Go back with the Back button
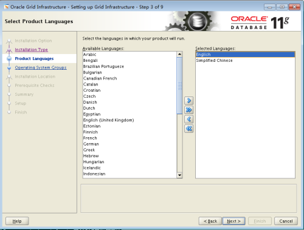304x230 pixels. pos(210,221)
